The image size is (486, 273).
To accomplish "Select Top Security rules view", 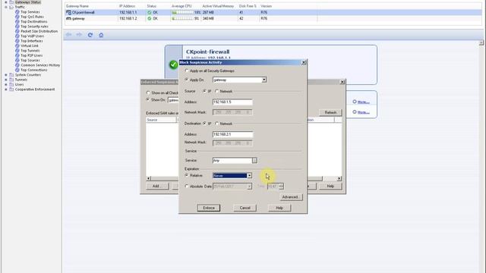I will (x=34, y=27).
